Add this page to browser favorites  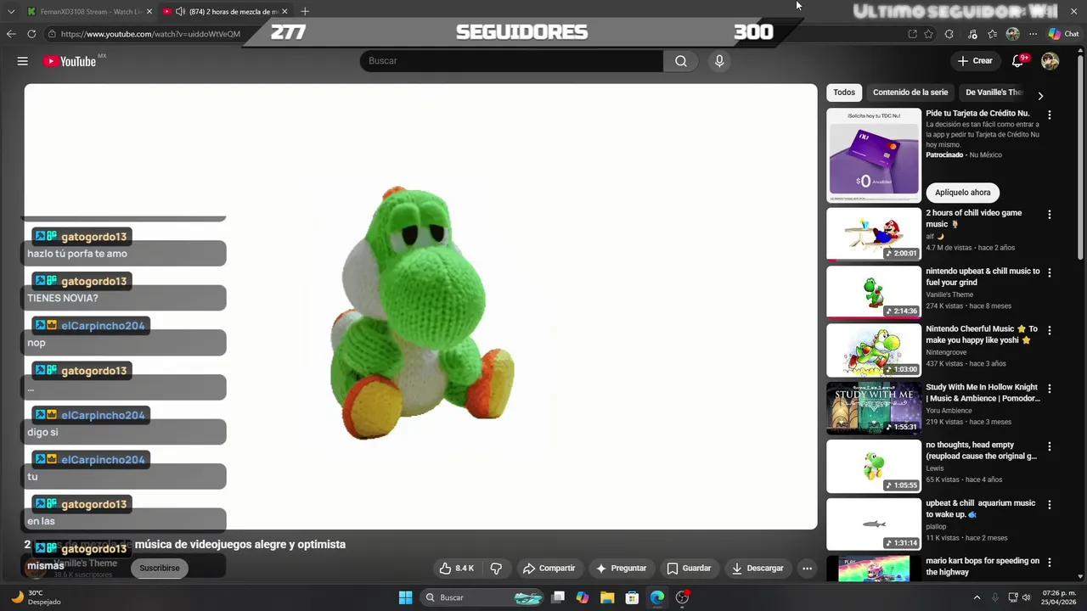tap(929, 34)
